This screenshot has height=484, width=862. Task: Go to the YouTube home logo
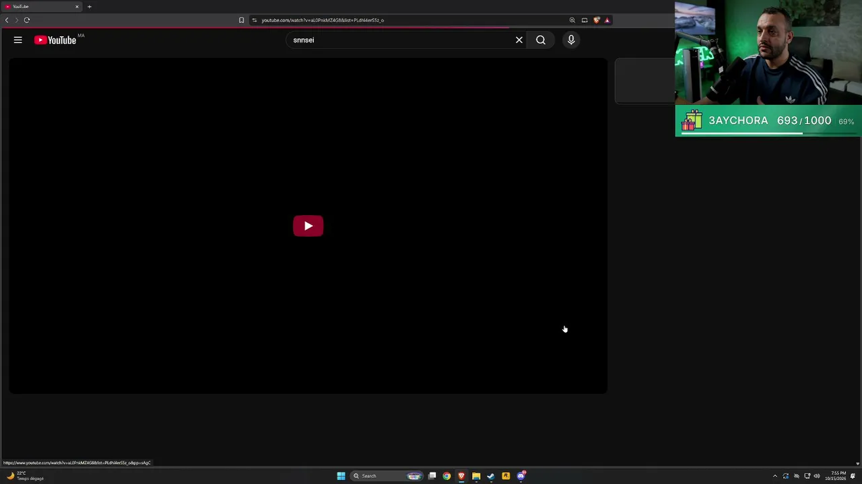(55, 40)
